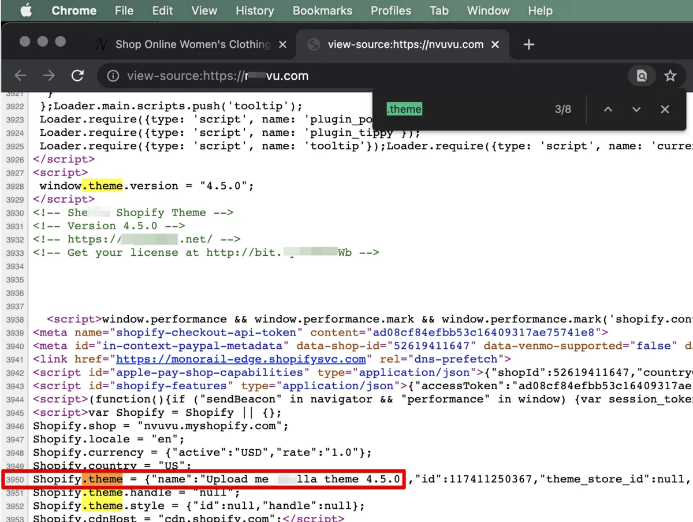Click the browser forward arrow

[x=49, y=76]
